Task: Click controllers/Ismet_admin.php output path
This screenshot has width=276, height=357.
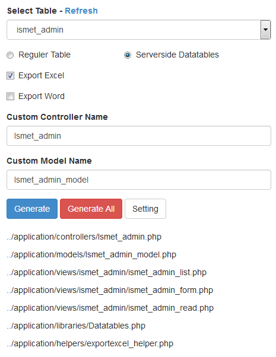Action: [84, 237]
